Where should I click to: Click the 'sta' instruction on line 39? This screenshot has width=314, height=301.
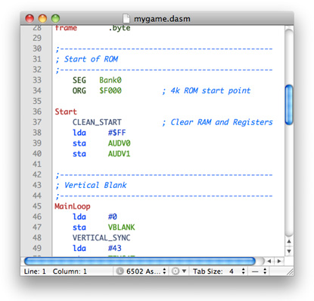point(79,143)
